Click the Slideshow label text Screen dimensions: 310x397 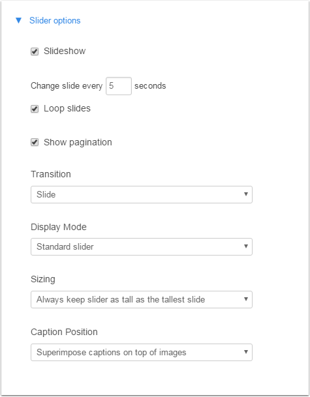click(65, 51)
